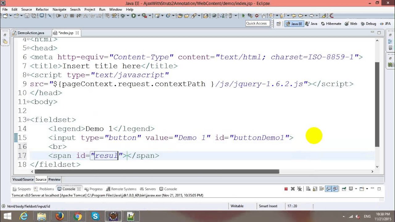
Task: Click the Remove Launch gray X icon
Action: pos(293,189)
